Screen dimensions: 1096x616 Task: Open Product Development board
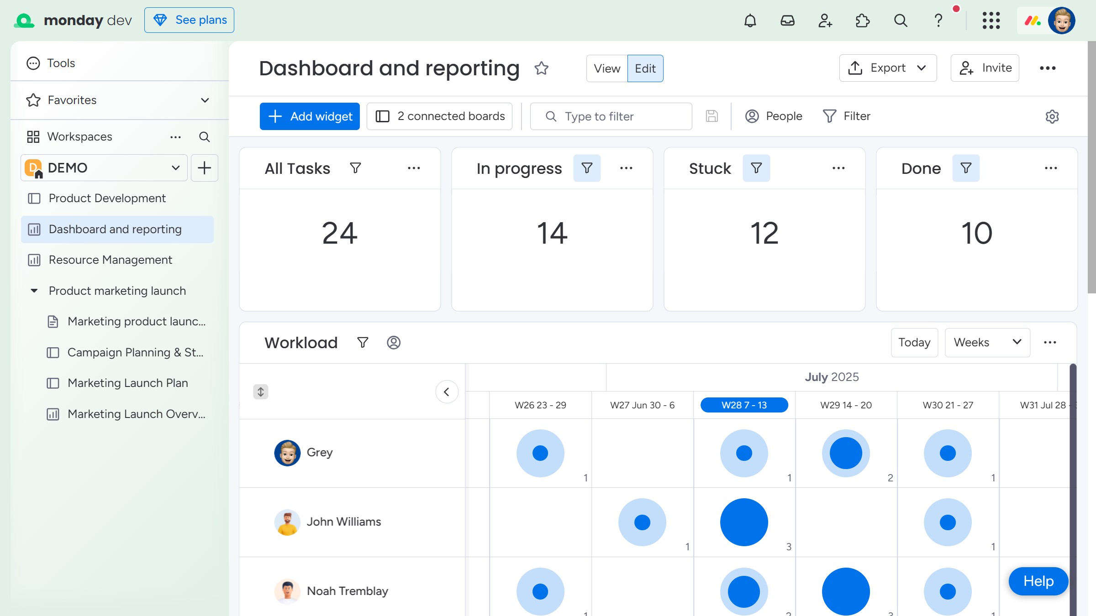click(117, 198)
